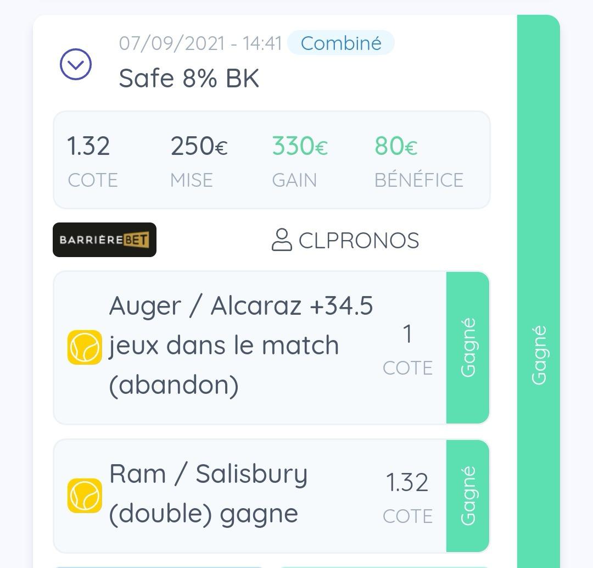Click the tennis ball icon for Auger / Alcaraz
593x568 pixels.
85,347
